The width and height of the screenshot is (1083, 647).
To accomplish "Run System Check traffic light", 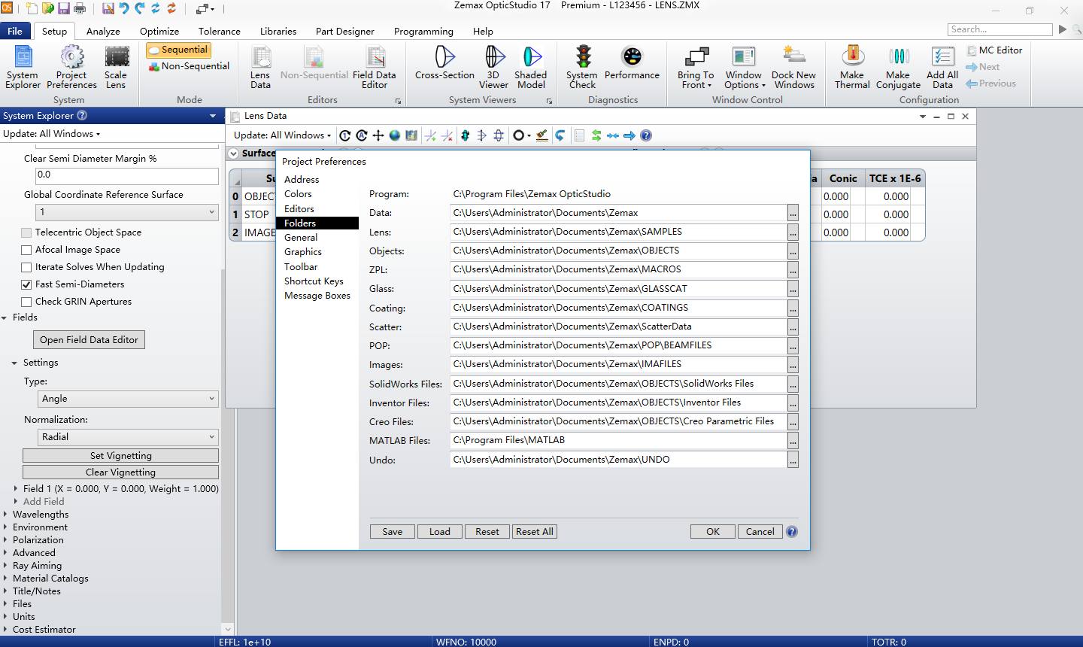I will point(582,67).
